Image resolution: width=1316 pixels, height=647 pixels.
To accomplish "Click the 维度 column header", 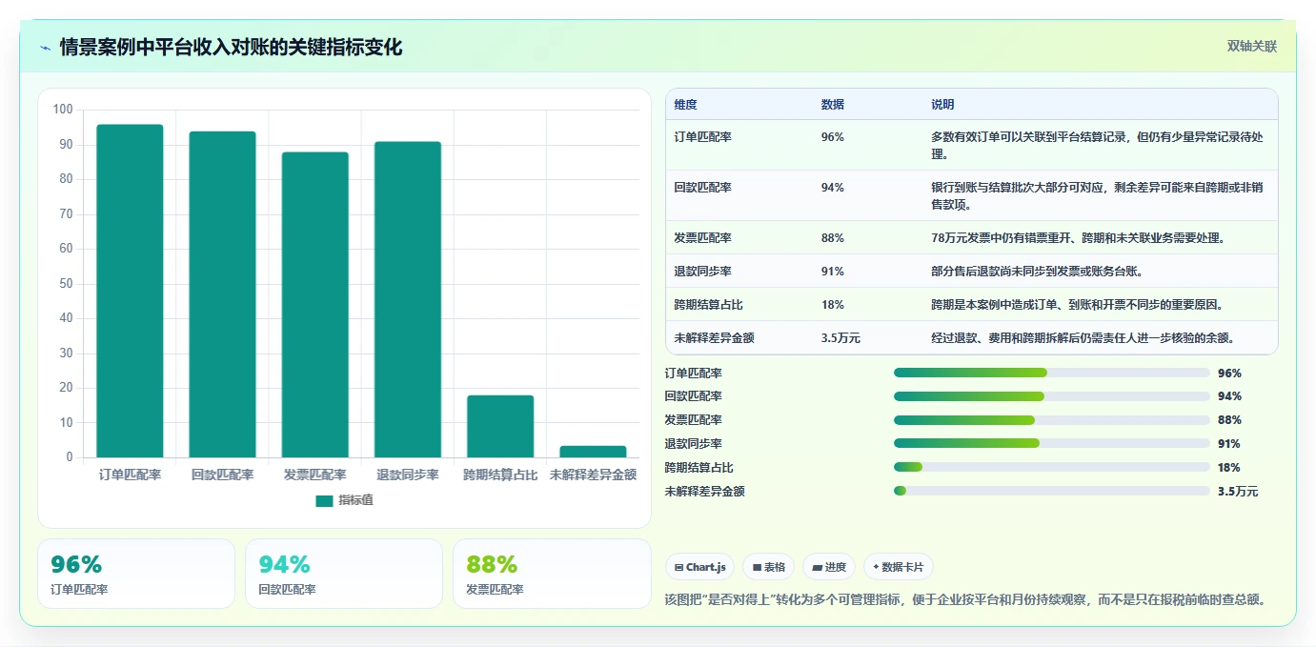I will (685, 105).
